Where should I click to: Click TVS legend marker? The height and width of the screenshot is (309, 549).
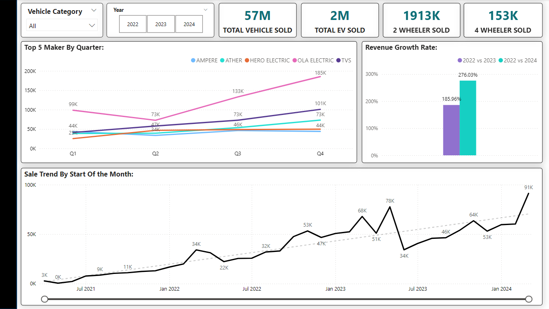pyautogui.click(x=338, y=60)
